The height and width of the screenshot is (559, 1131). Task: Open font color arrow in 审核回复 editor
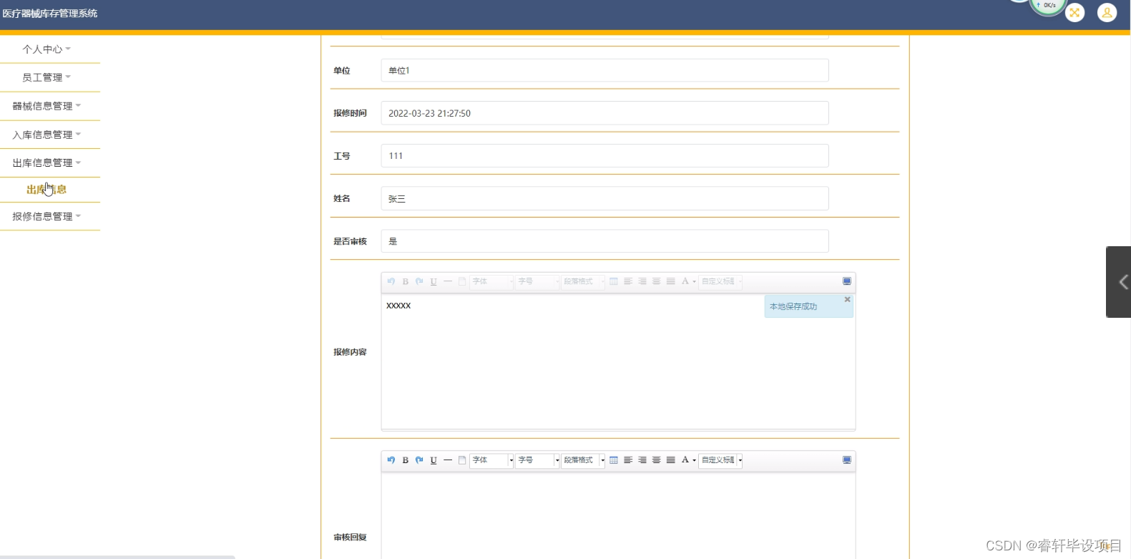point(694,460)
